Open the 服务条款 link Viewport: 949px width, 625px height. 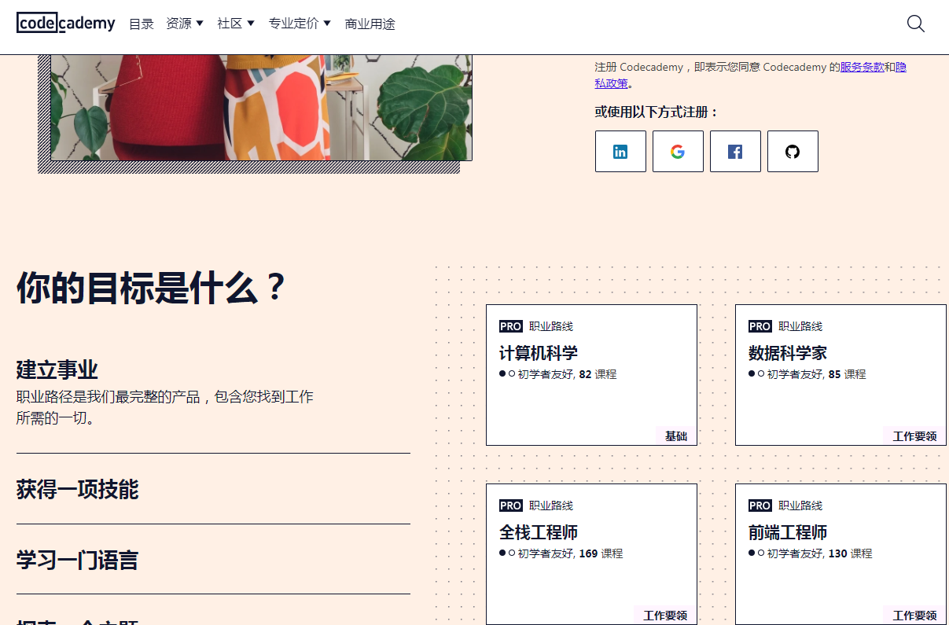[862, 67]
